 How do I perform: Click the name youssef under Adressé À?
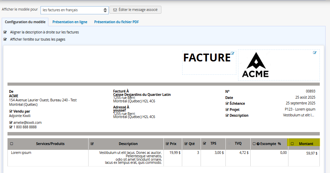click(x=119, y=110)
